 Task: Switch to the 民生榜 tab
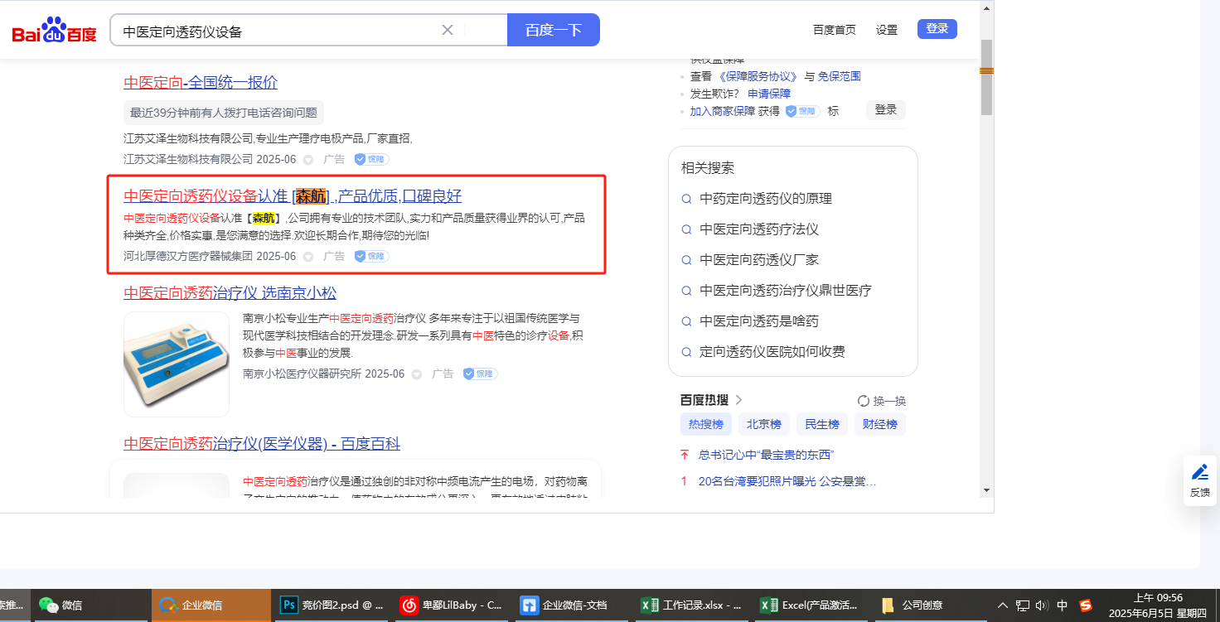coord(821,424)
